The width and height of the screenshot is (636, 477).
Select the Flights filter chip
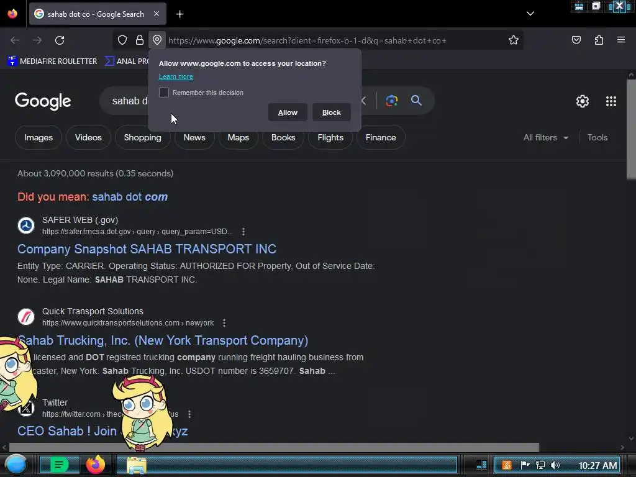click(x=330, y=137)
